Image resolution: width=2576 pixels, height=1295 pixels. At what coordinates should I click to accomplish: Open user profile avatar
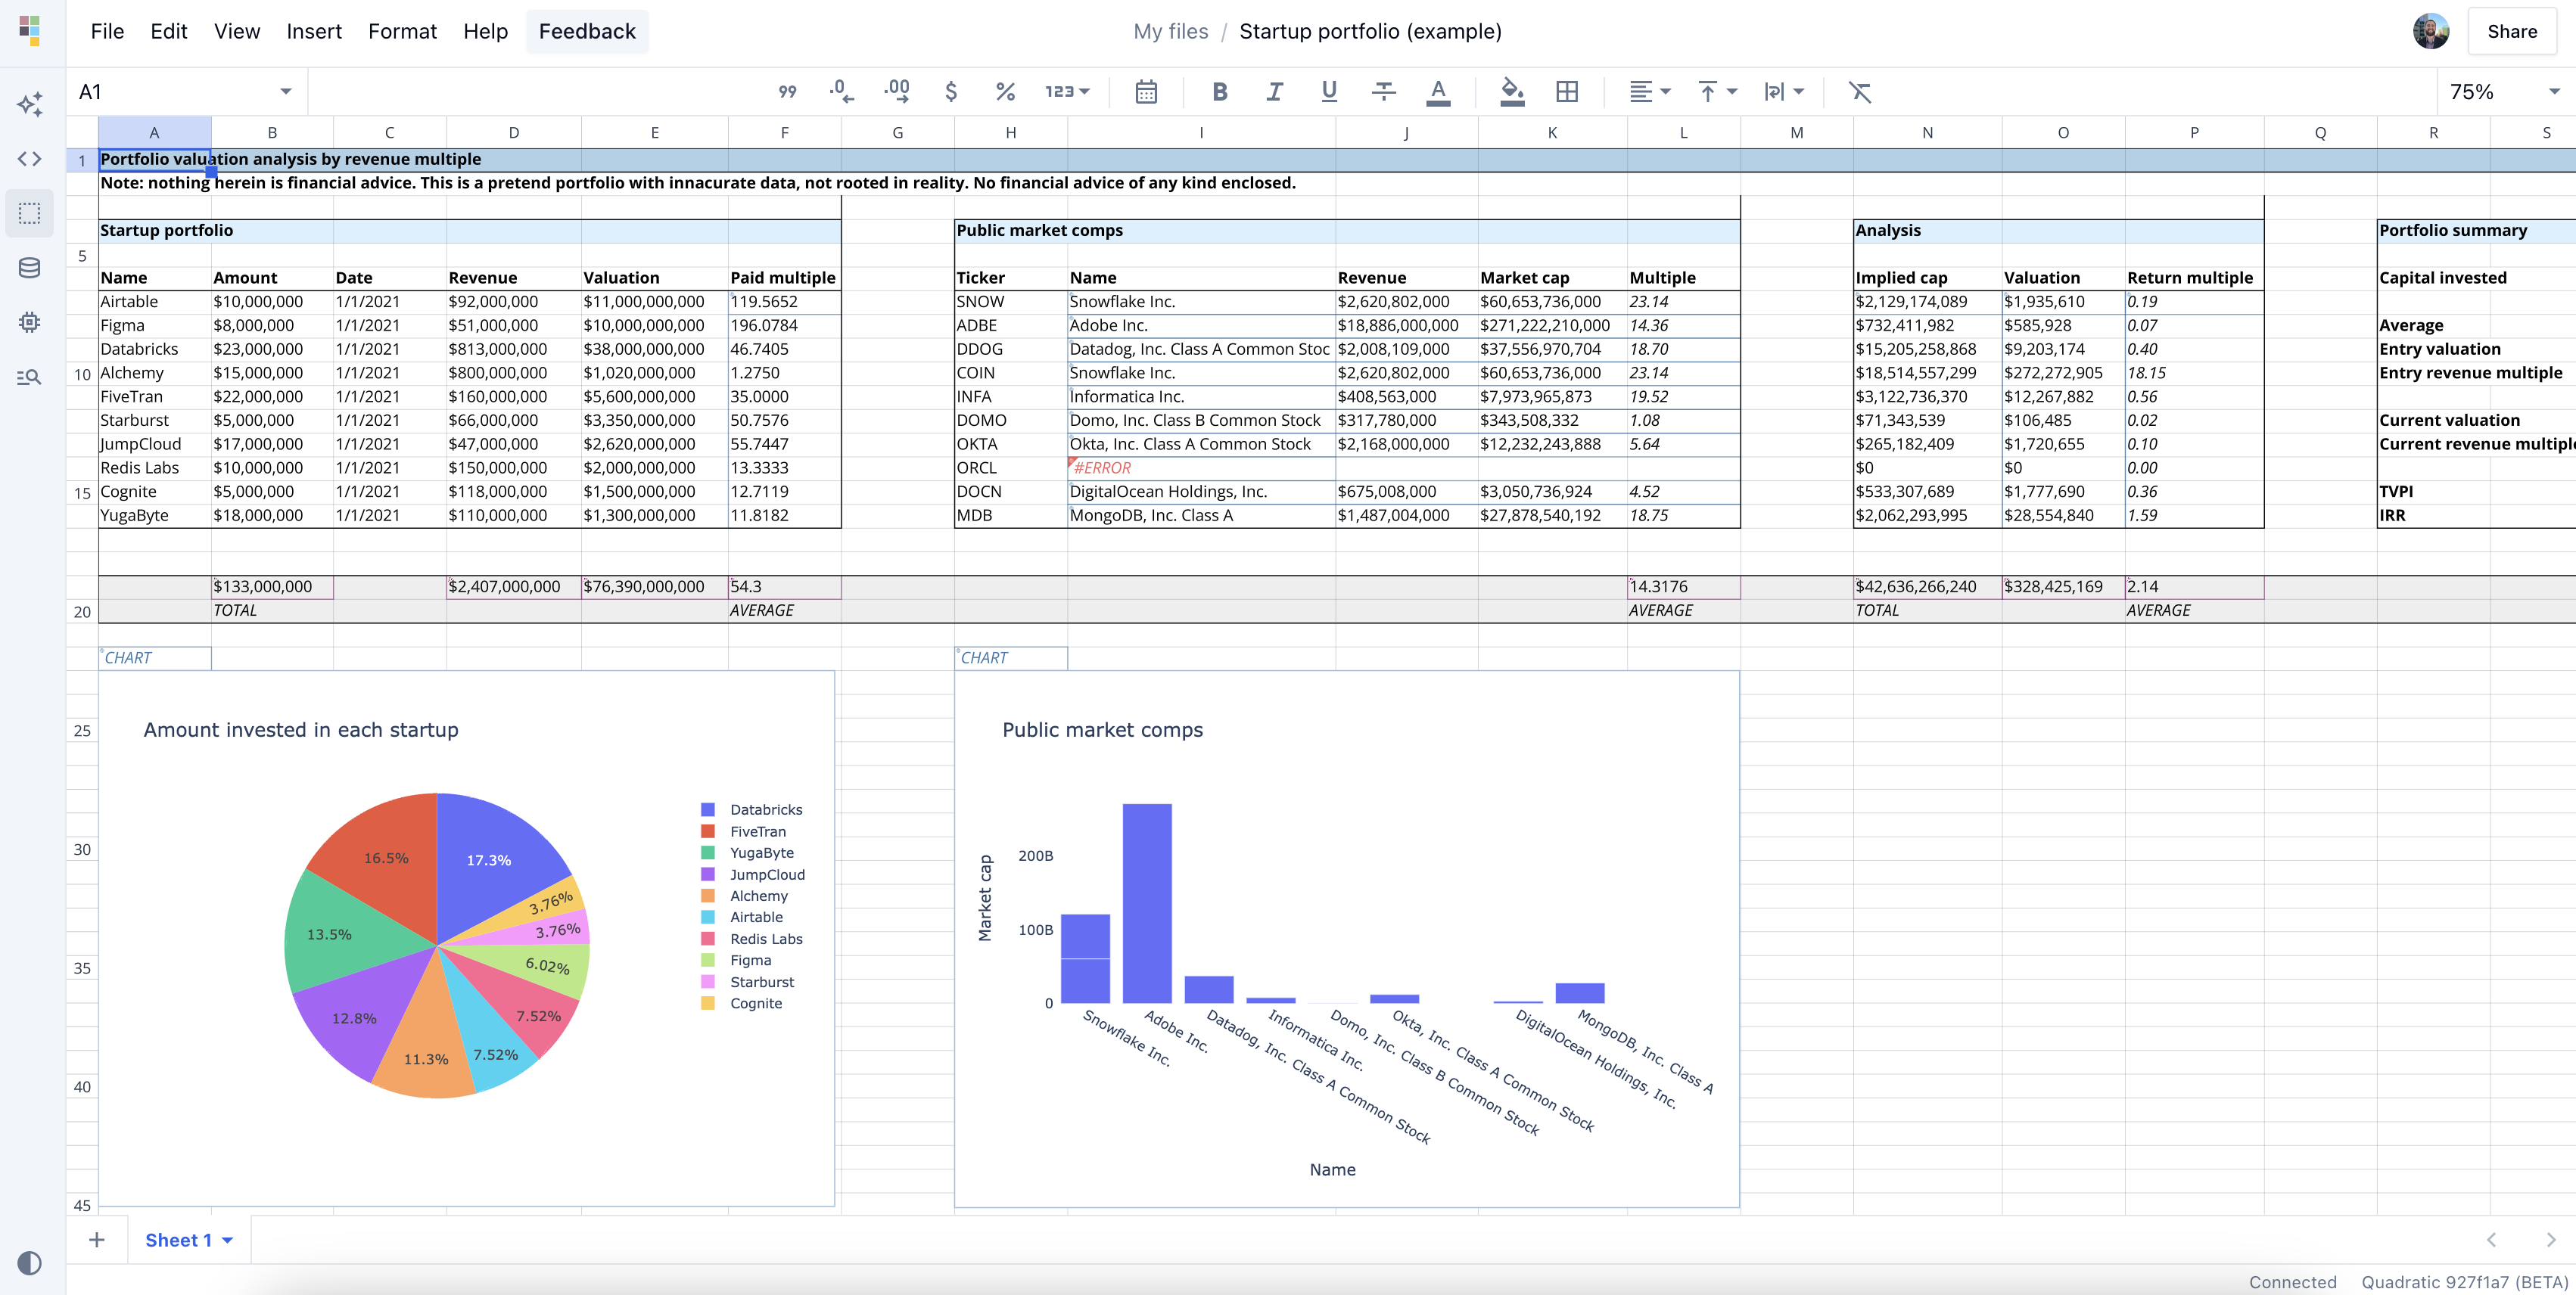[x=2430, y=31]
